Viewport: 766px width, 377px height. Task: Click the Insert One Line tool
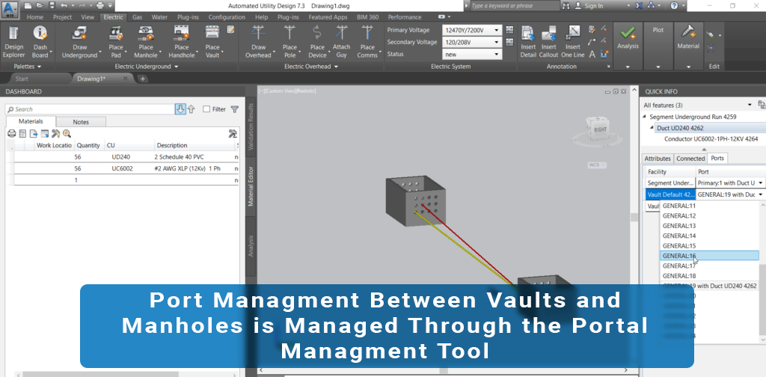pyautogui.click(x=572, y=41)
